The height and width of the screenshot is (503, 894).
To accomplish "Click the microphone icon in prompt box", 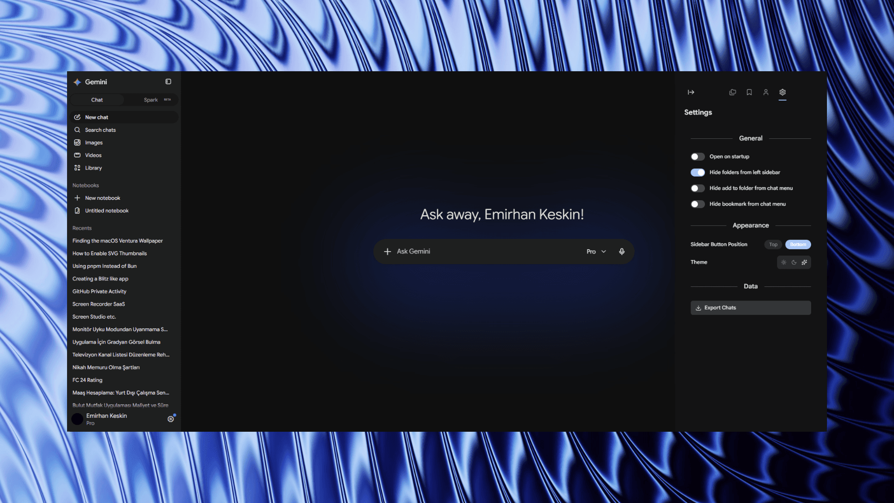I will 622,251.
